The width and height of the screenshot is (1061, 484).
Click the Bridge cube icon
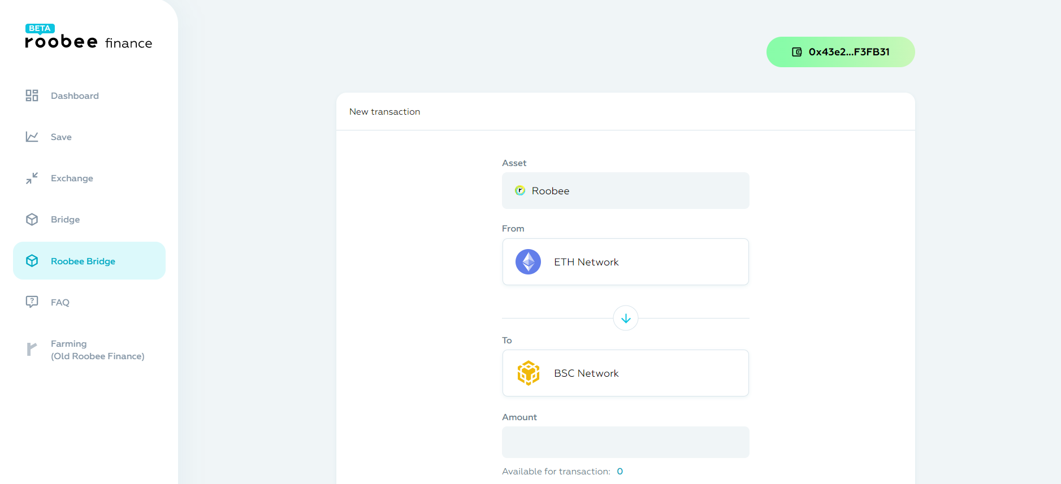point(32,219)
